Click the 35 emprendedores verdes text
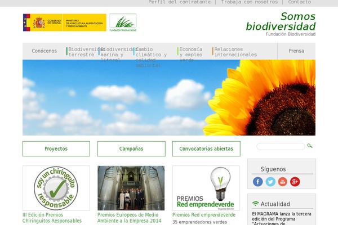Viewport: 338px width, 225px height. tap(199, 222)
